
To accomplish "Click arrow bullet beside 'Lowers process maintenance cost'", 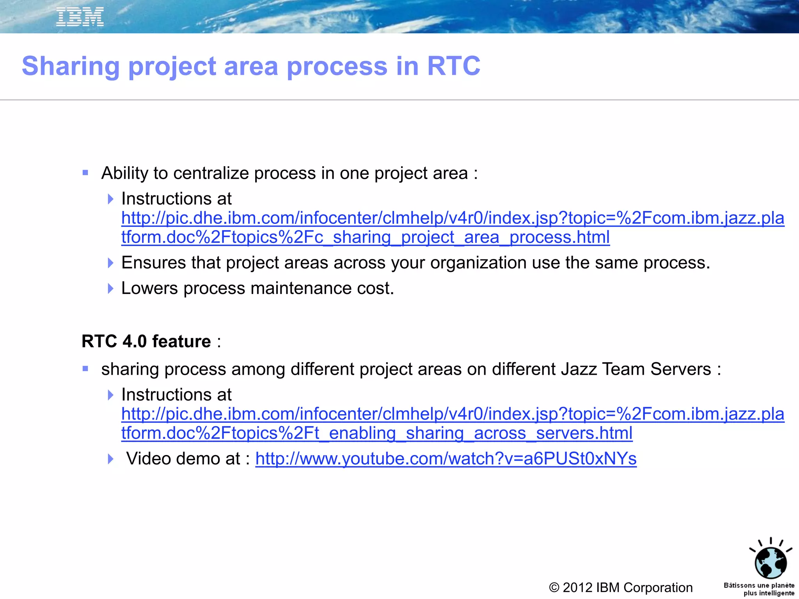I will point(110,289).
